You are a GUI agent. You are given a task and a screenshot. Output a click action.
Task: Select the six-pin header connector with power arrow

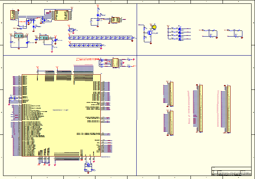tap(13, 15)
